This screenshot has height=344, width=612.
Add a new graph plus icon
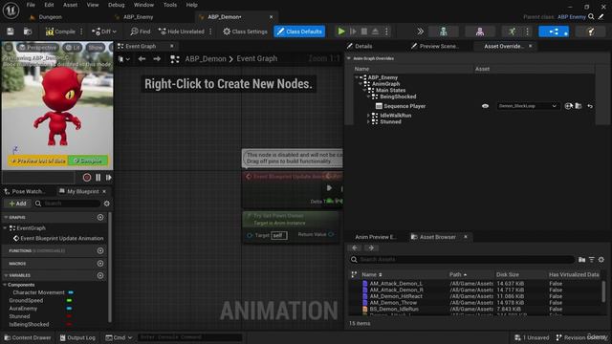[100, 217]
